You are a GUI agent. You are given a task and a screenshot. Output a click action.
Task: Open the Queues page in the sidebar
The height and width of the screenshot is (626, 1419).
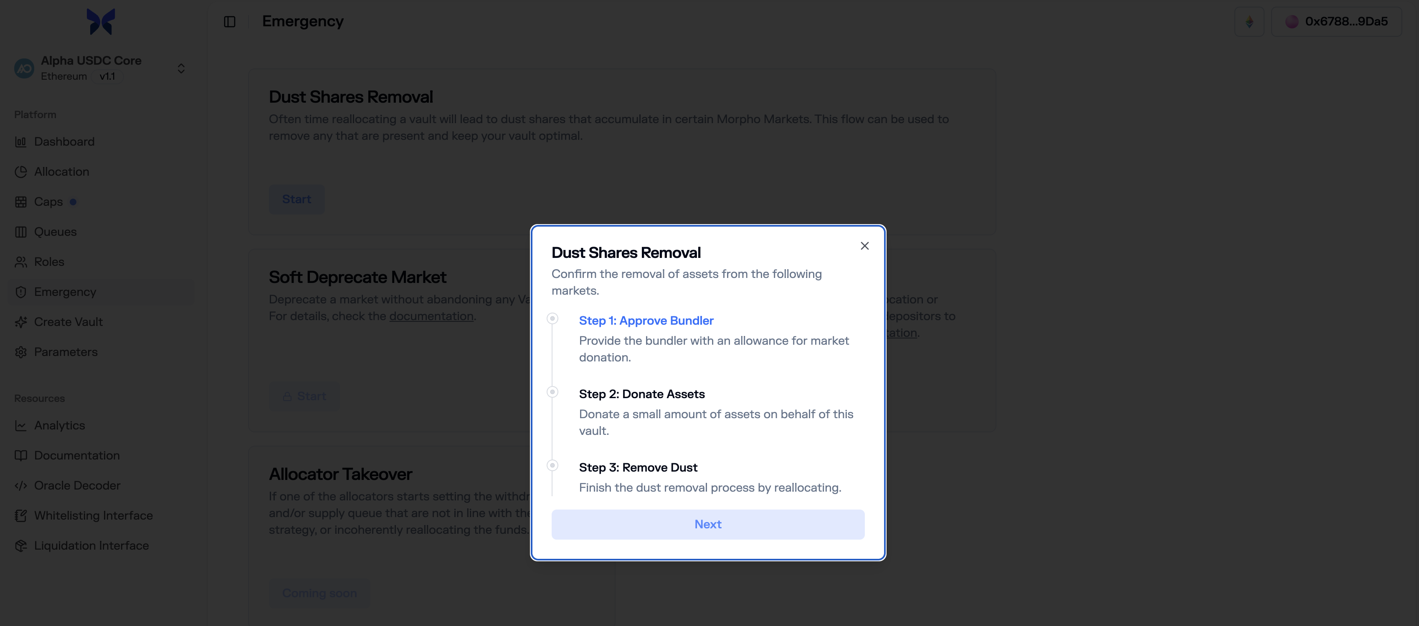coord(55,232)
